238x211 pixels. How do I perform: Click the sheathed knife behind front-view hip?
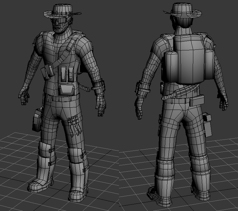tap(84, 88)
